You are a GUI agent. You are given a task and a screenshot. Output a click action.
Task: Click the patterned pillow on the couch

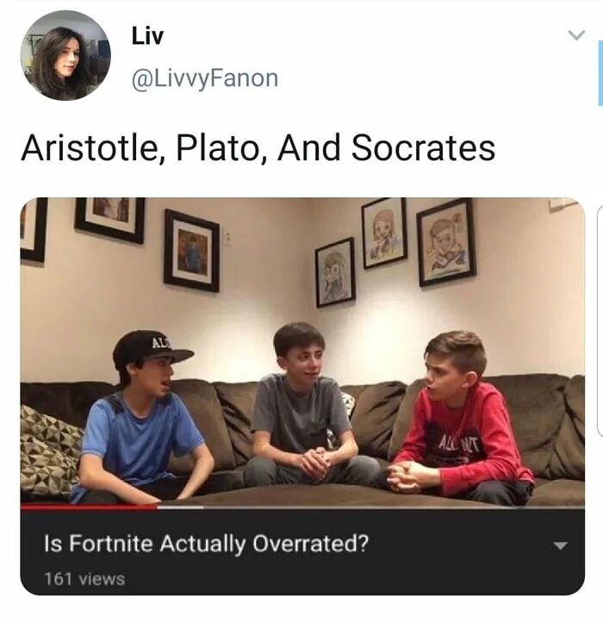[50, 451]
